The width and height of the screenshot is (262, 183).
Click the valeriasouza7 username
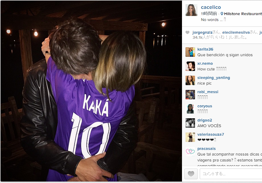point(210,134)
